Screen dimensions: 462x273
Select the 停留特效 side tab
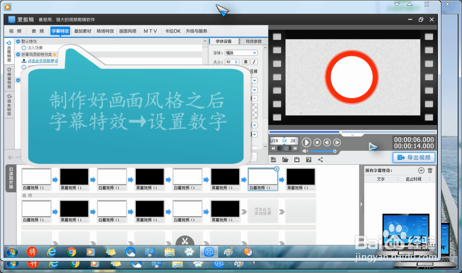pyautogui.click(x=9, y=78)
